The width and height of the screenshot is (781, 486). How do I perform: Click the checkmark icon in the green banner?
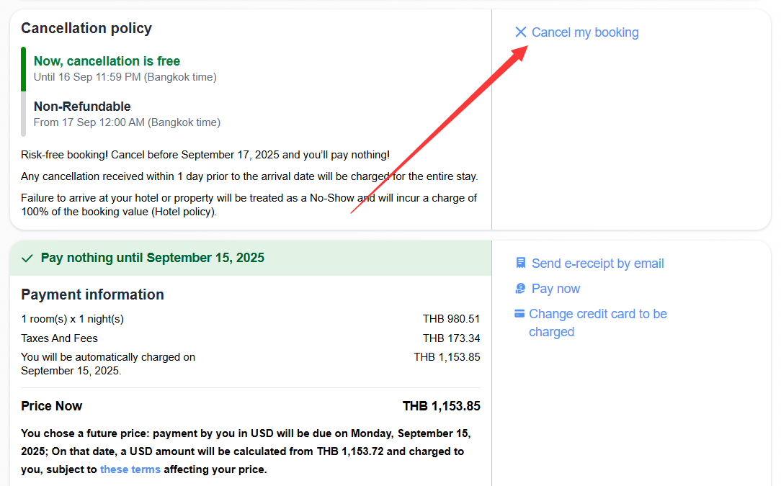(x=27, y=257)
